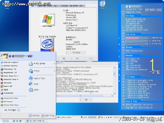Select the system info taskbar window button
This screenshot has width=164, height=123.
37,121
